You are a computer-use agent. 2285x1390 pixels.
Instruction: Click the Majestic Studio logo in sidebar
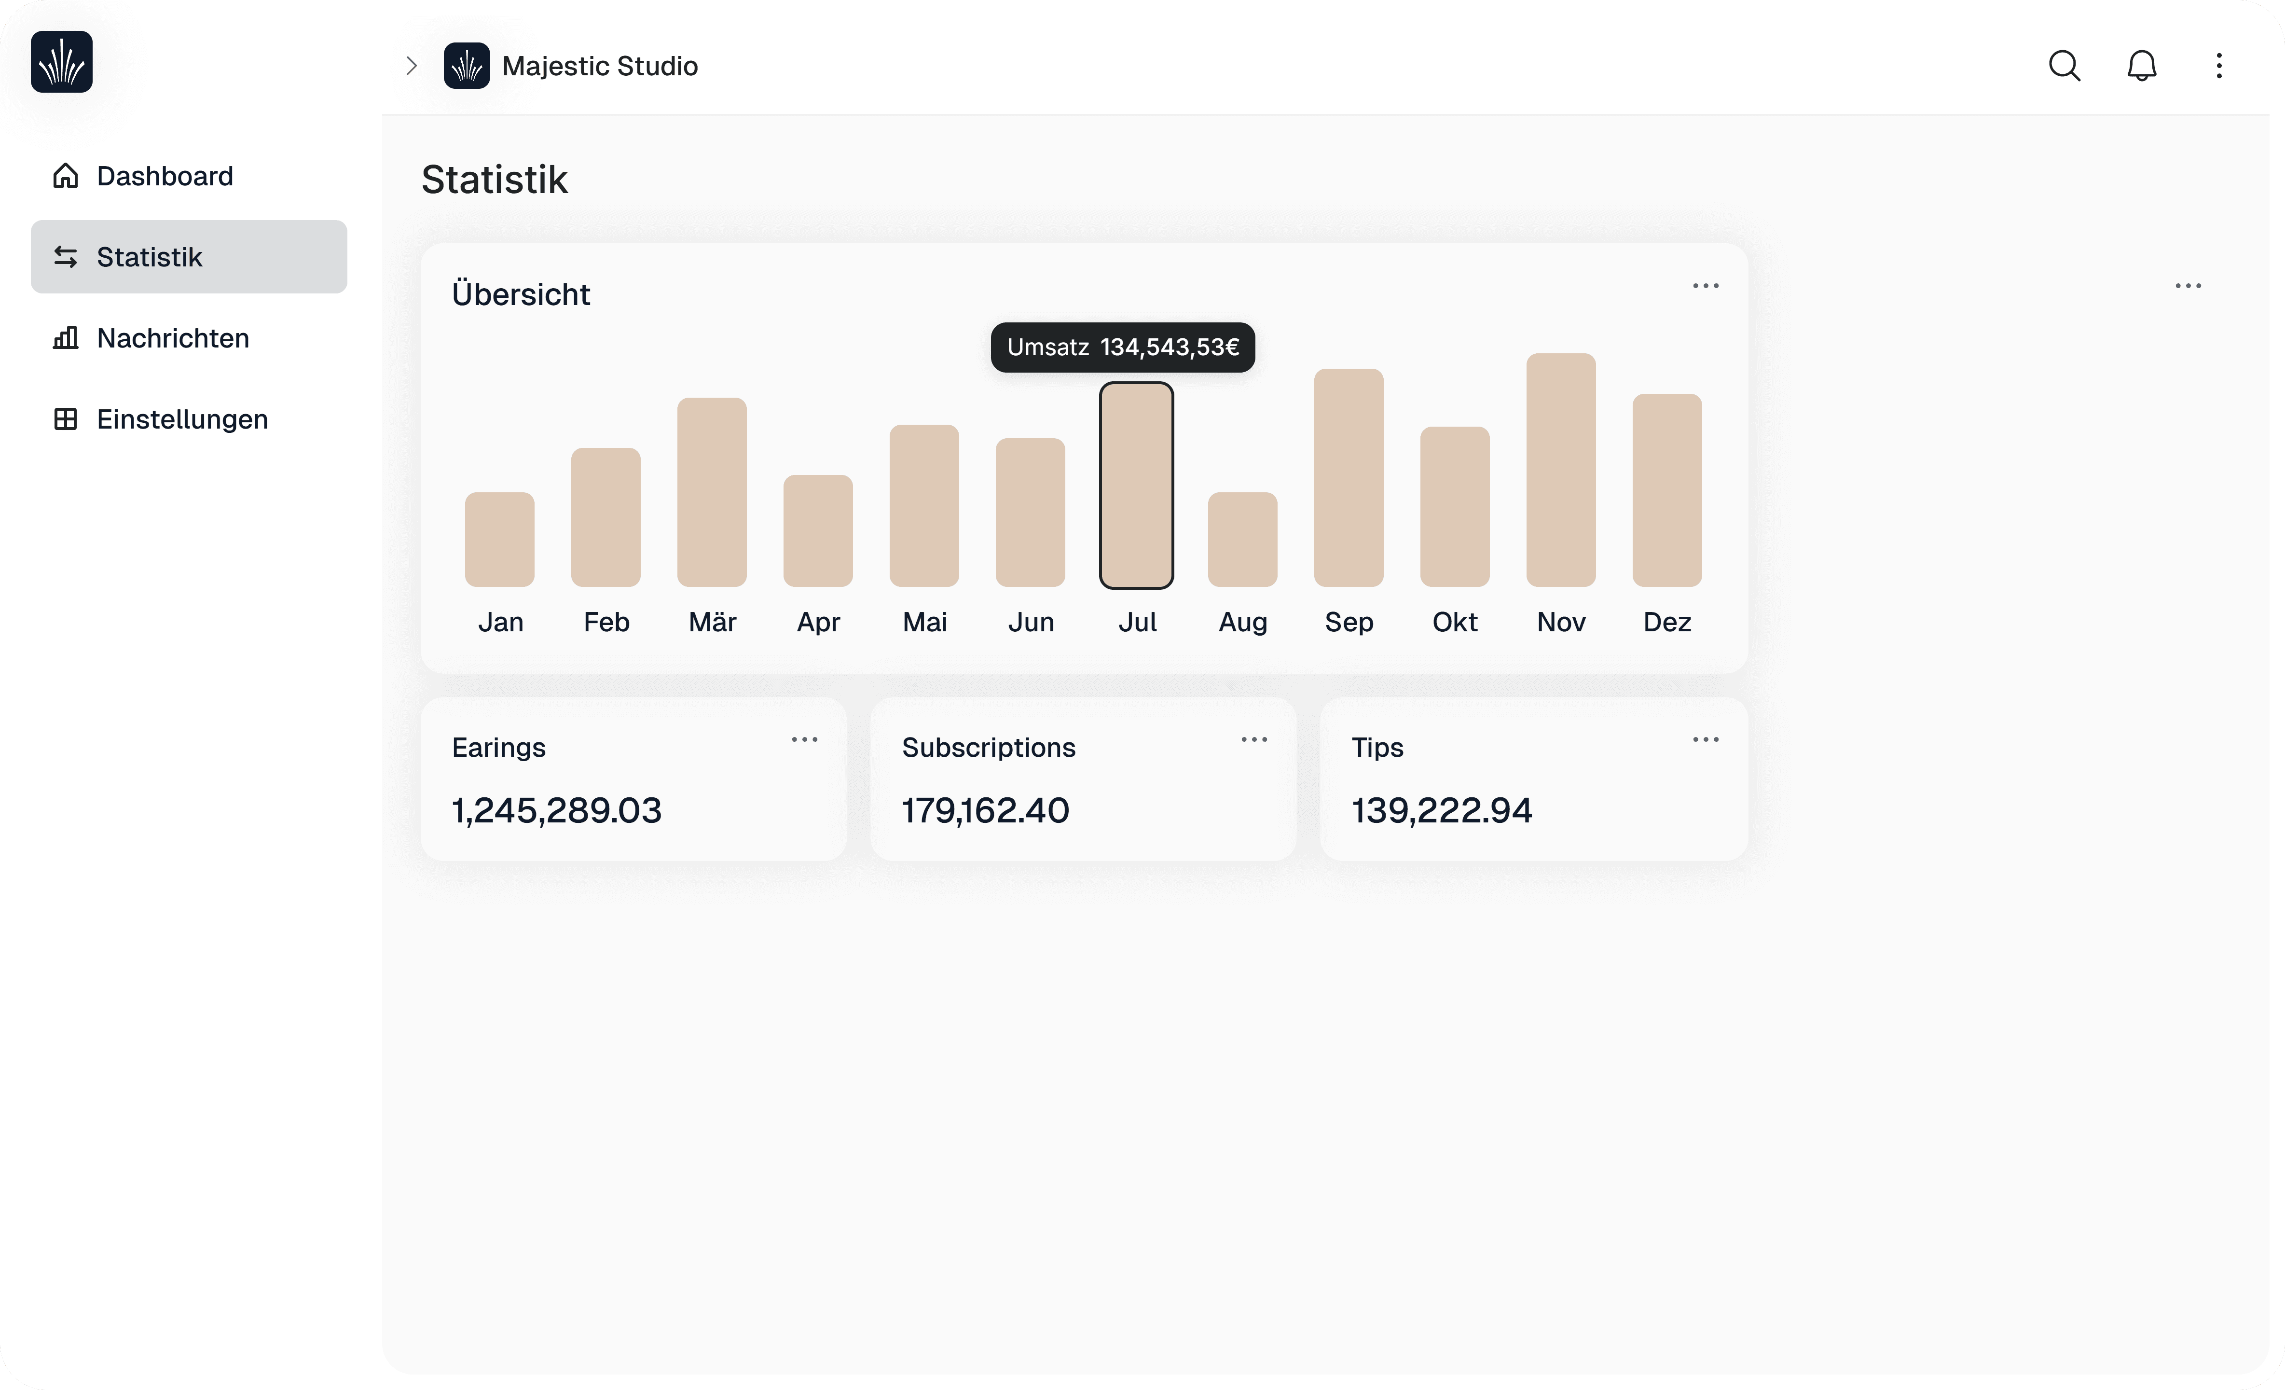click(61, 62)
